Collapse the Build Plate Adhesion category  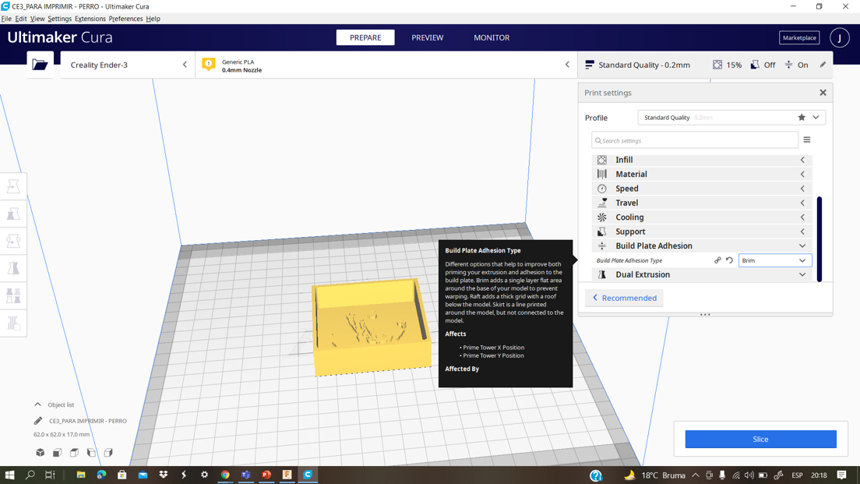(702, 246)
